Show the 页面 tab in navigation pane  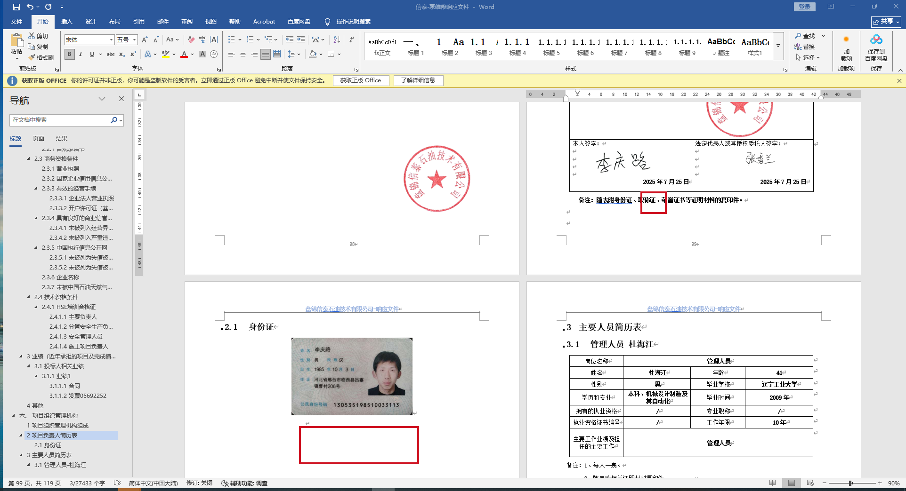coord(39,139)
